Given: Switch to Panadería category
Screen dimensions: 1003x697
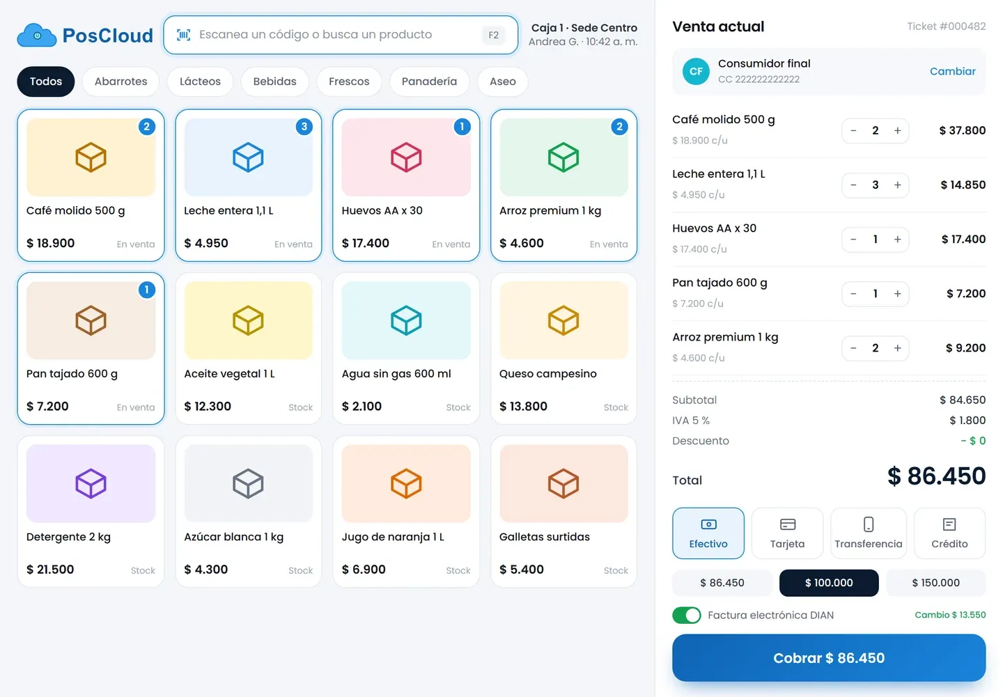Looking at the screenshot, I should [x=429, y=81].
